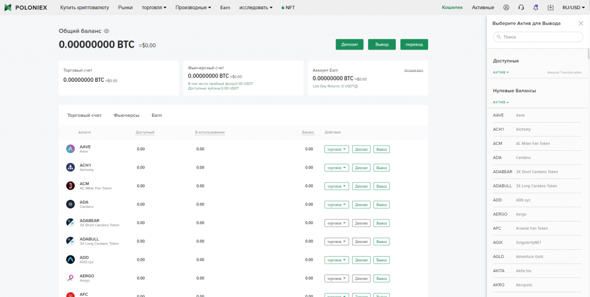The image size is (590, 297).
Task: Expand the Производные menu in navigation
Action: 193,7
